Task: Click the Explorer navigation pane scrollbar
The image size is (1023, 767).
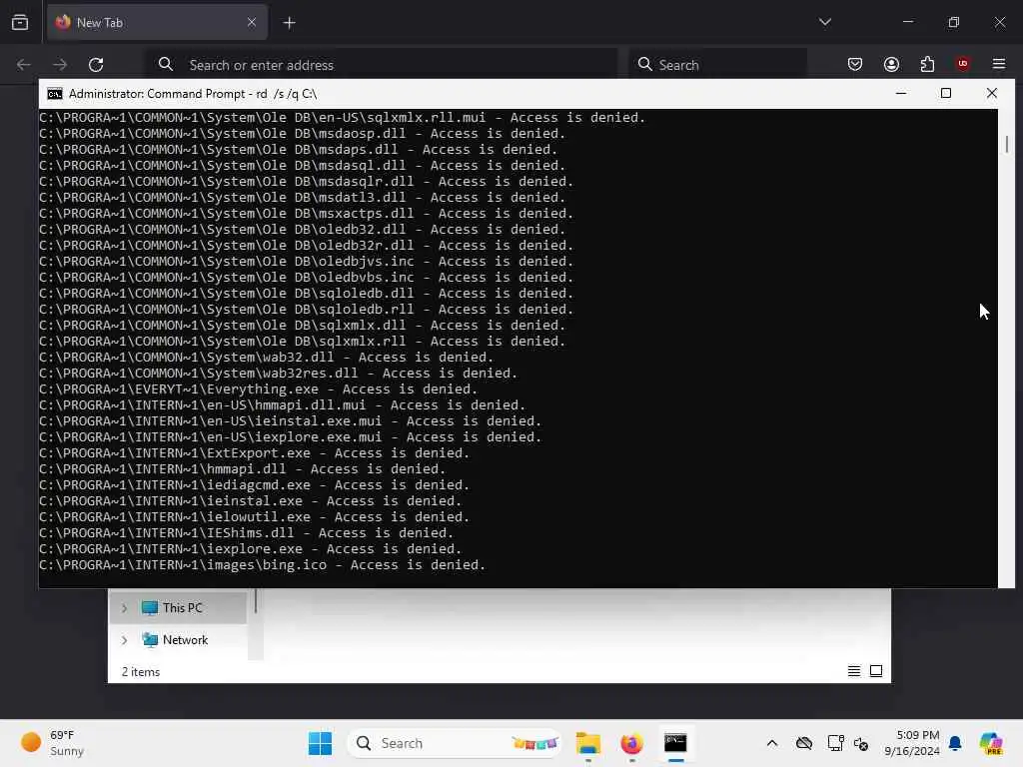Action: [256, 600]
